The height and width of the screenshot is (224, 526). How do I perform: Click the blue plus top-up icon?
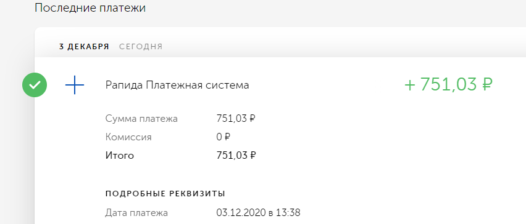pos(75,85)
